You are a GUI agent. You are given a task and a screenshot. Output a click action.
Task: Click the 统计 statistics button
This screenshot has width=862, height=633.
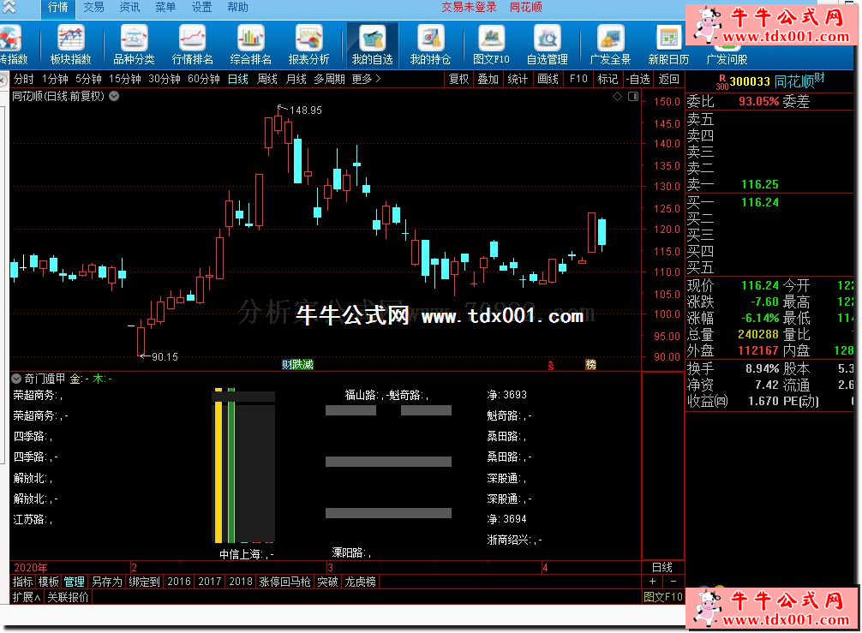pos(518,79)
